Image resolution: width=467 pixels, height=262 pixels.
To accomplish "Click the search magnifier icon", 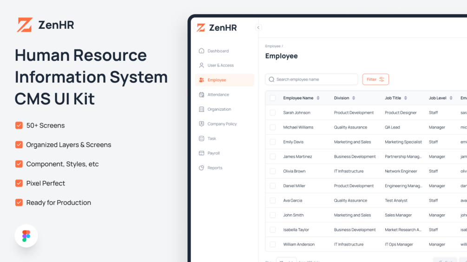I will 271,79.
